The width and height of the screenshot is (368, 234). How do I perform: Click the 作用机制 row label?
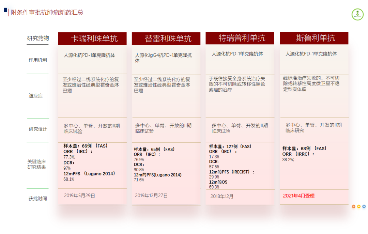38,60
